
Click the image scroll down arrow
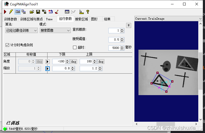200,119
